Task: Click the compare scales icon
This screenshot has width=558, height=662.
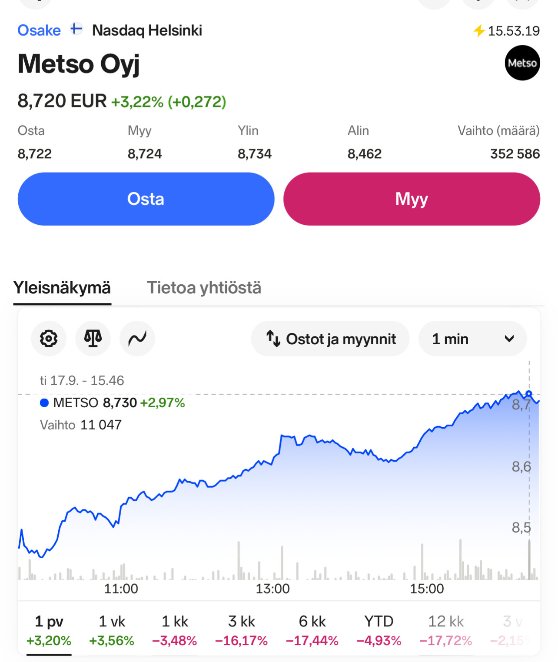Action: [x=93, y=339]
